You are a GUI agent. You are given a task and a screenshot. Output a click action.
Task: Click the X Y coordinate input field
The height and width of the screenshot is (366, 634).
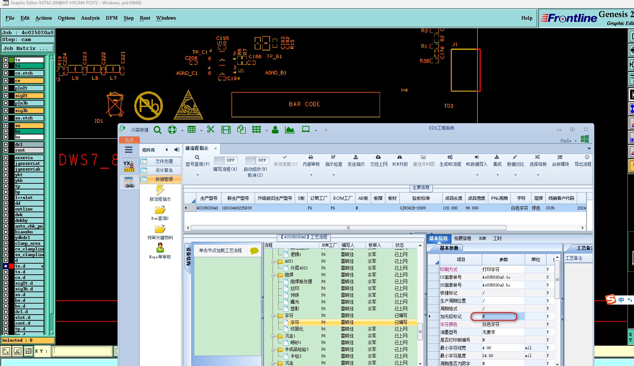click(82, 351)
